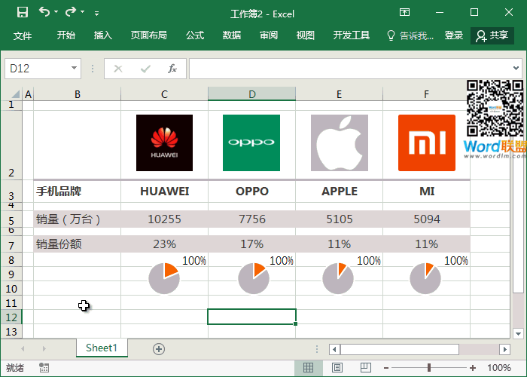Cancel formula entry with X icon
The width and height of the screenshot is (527, 377).
(x=118, y=69)
